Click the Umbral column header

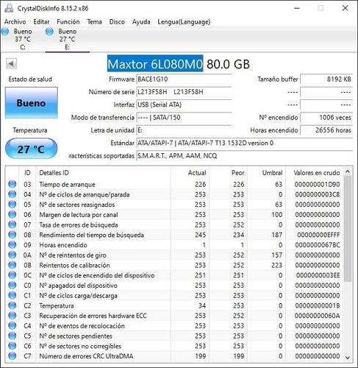click(266, 173)
